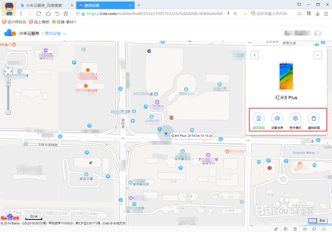Viewport: 332px width, 232px height.
Task: Click the status bar rocket accelerator icon
Action: pos(276,229)
